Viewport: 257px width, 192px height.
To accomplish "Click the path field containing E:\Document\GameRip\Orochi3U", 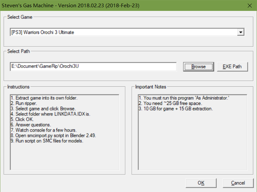I will [x=93, y=66].
